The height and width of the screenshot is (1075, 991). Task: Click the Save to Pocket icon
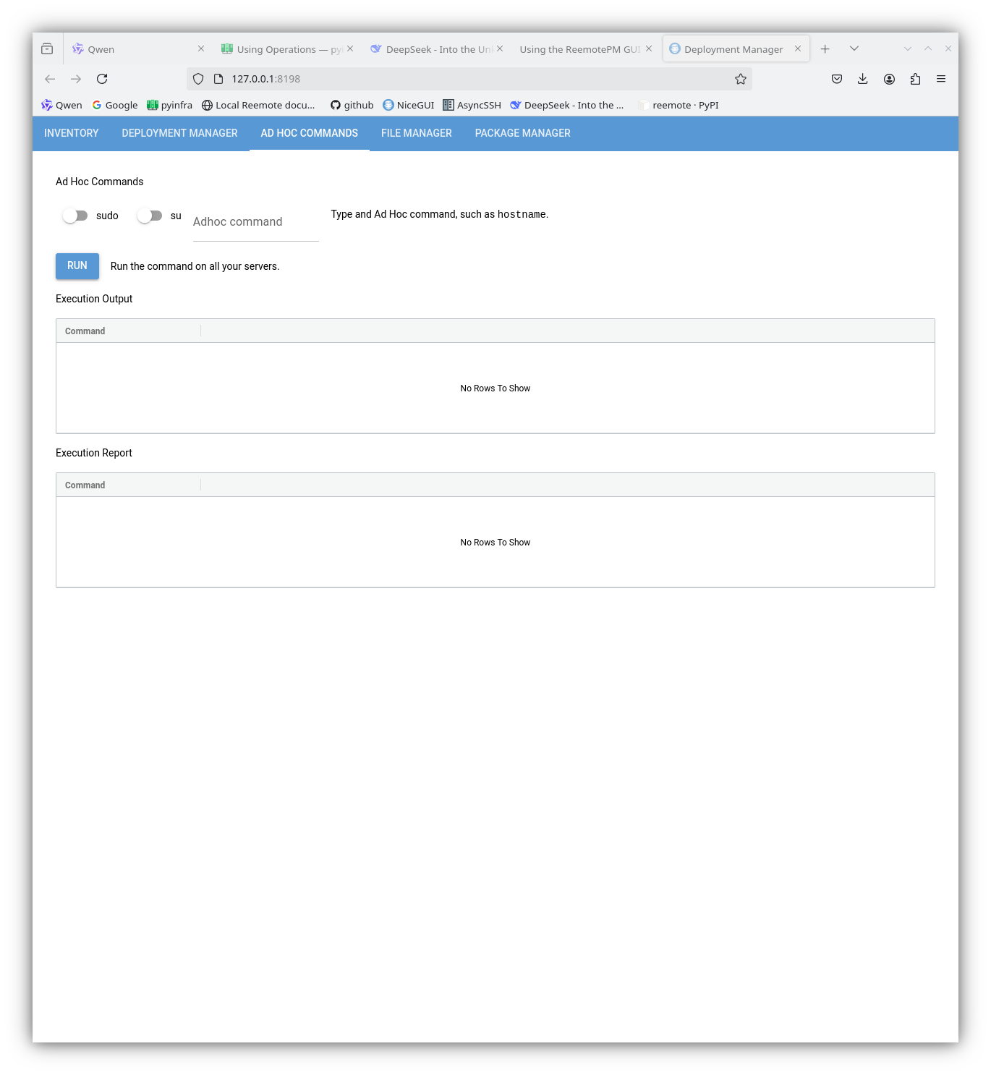click(x=836, y=79)
